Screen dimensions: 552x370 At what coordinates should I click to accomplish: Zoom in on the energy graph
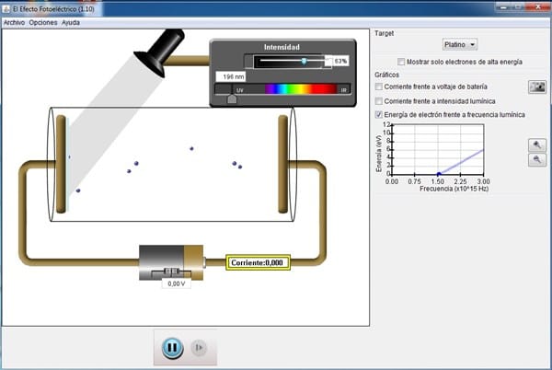[x=537, y=145]
